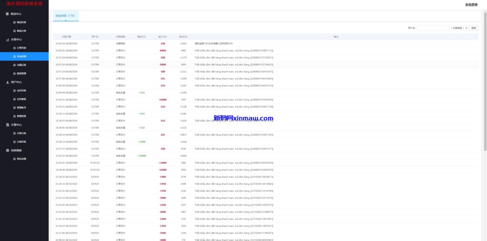
Task: Expand the 文章中心 menu group
Action: [17, 125]
